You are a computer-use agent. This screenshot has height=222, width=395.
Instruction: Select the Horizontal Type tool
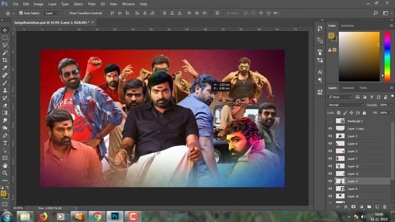[x=5, y=143]
